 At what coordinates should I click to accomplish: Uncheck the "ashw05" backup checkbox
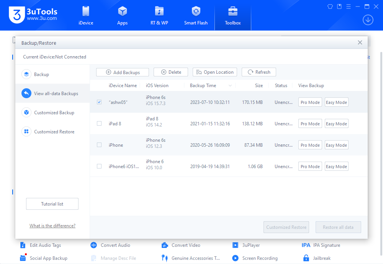[99, 102]
